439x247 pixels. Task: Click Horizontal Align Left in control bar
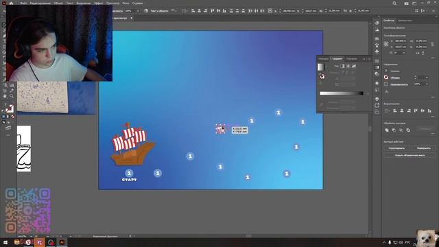pos(193,11)
